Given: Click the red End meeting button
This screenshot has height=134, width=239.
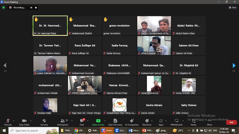Looking at the screenshot, I should (231, 122).
